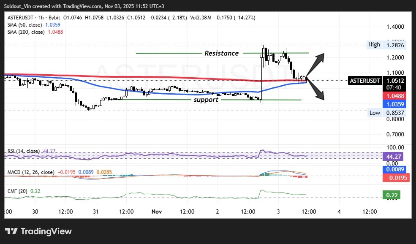Click the TradingView logo at bottom left
The height and width of the screenshot is (244, 416).
coord(38,231)
